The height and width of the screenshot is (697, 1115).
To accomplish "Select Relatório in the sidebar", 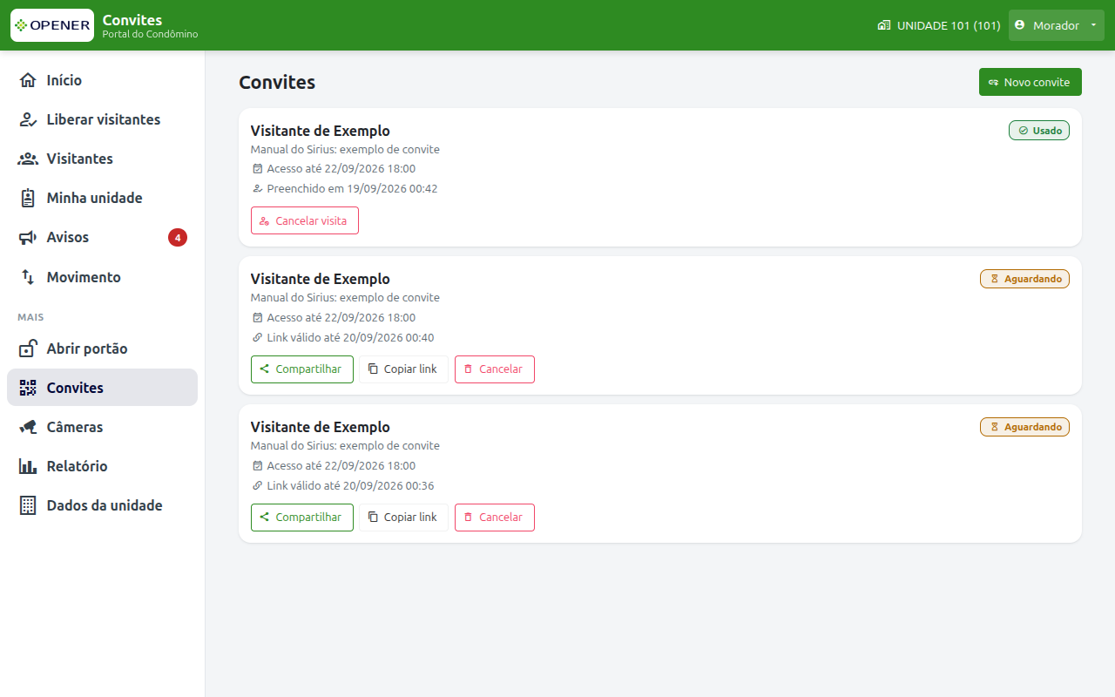I will click(x=102, y=466).
